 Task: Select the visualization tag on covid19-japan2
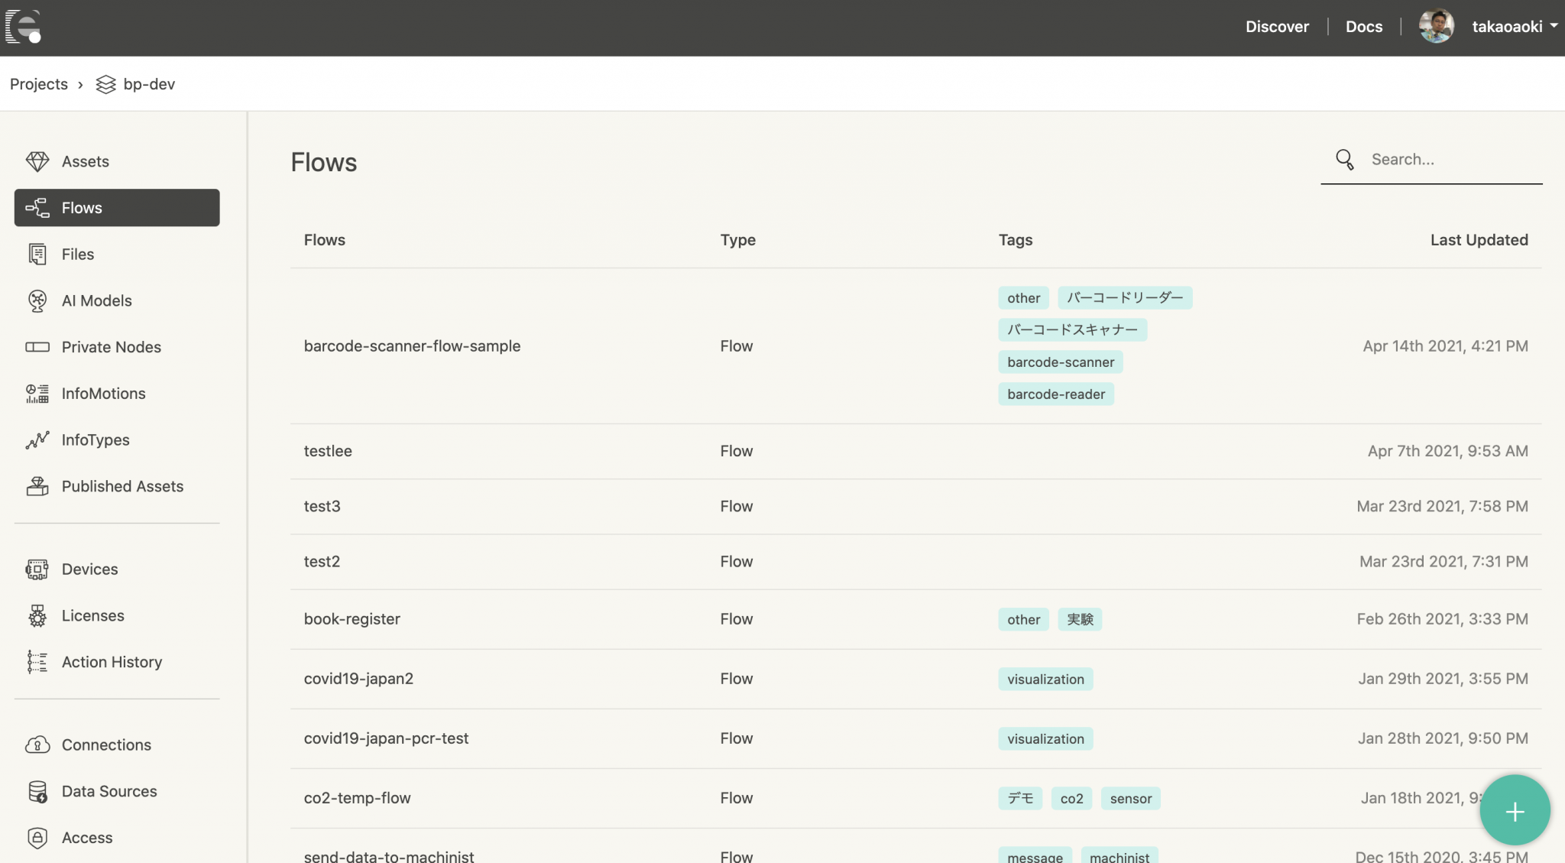coord(1045,678)
